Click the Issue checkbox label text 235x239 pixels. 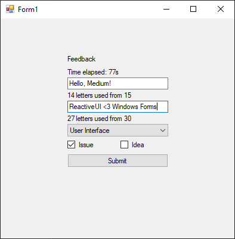point(86,145)
